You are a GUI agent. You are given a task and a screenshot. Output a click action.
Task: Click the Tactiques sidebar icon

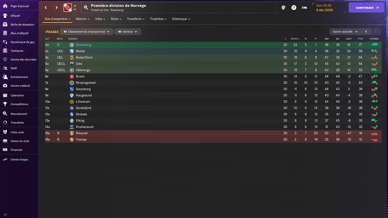click(x=5, y=51)
